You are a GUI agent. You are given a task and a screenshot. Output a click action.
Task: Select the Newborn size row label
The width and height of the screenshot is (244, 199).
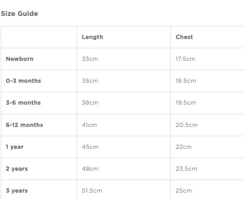19,59
